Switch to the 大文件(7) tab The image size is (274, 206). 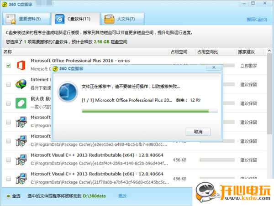coord(122,19)
